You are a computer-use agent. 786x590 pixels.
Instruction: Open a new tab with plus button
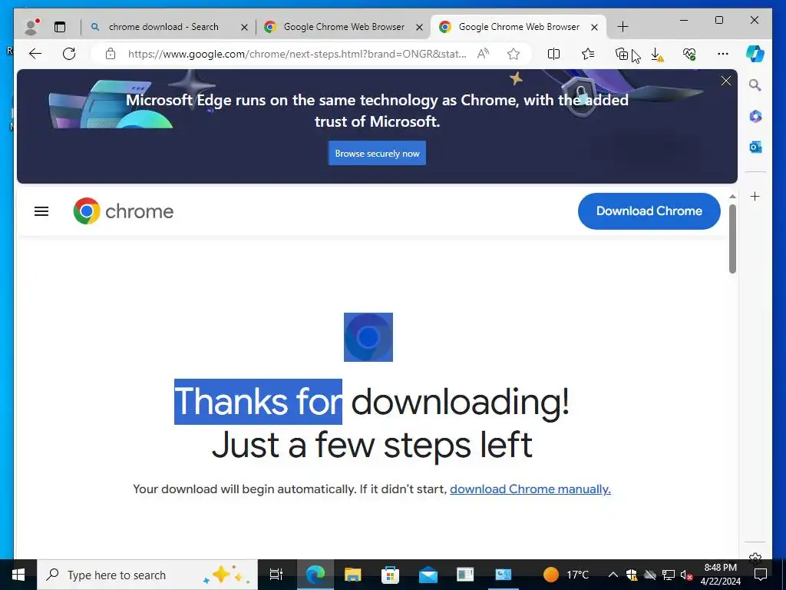(x=623, y=27)
